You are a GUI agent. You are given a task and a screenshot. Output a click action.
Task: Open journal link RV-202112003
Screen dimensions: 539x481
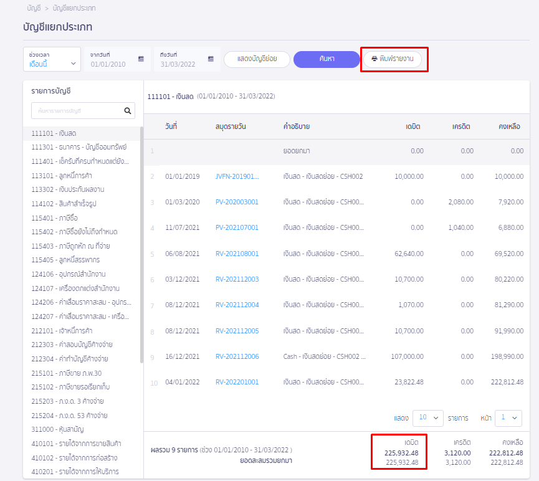[237, 279]
